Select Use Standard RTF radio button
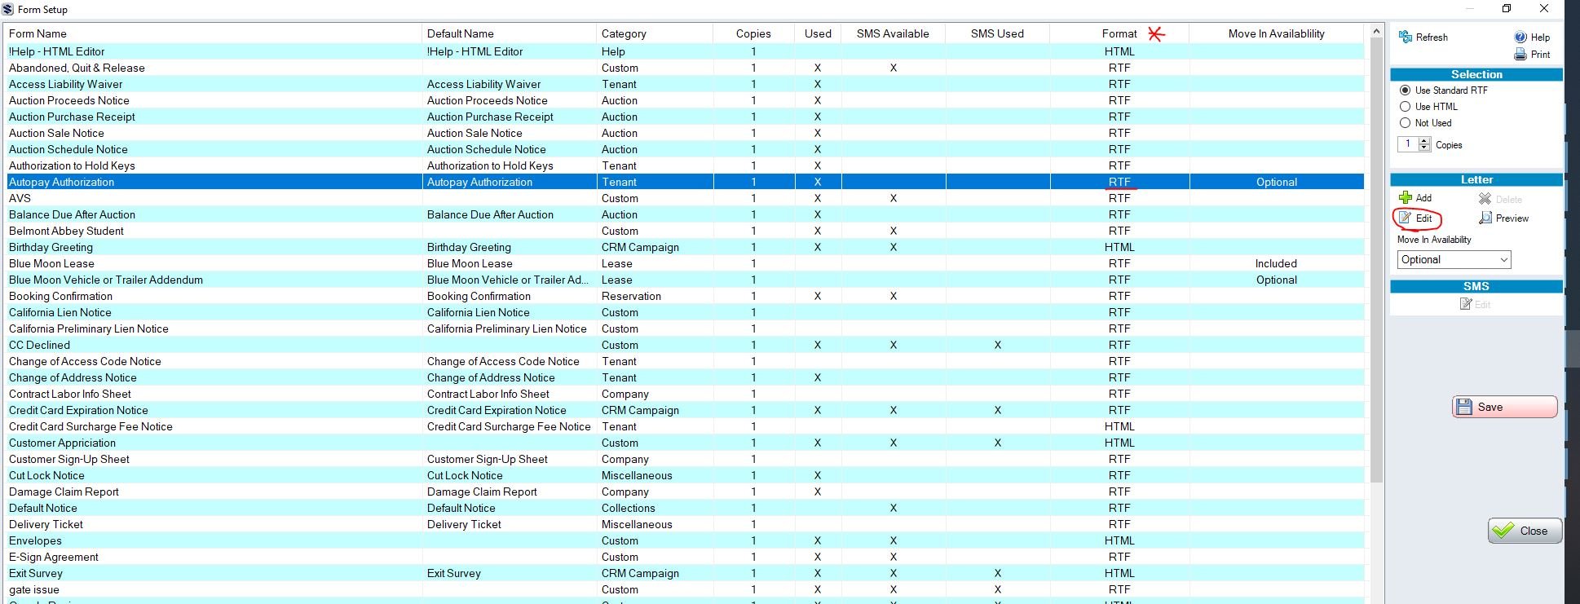Screen dimensions: 1580x604 tap(1405, 90)
